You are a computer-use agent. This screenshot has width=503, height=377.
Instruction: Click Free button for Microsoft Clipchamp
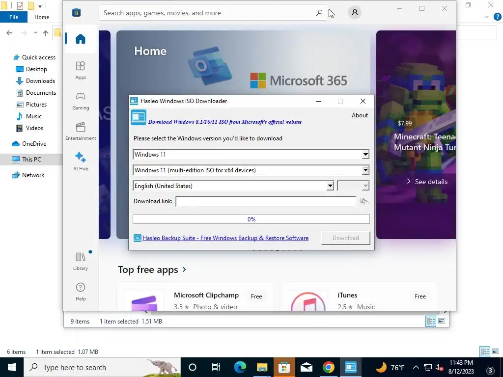click(256, 296)
